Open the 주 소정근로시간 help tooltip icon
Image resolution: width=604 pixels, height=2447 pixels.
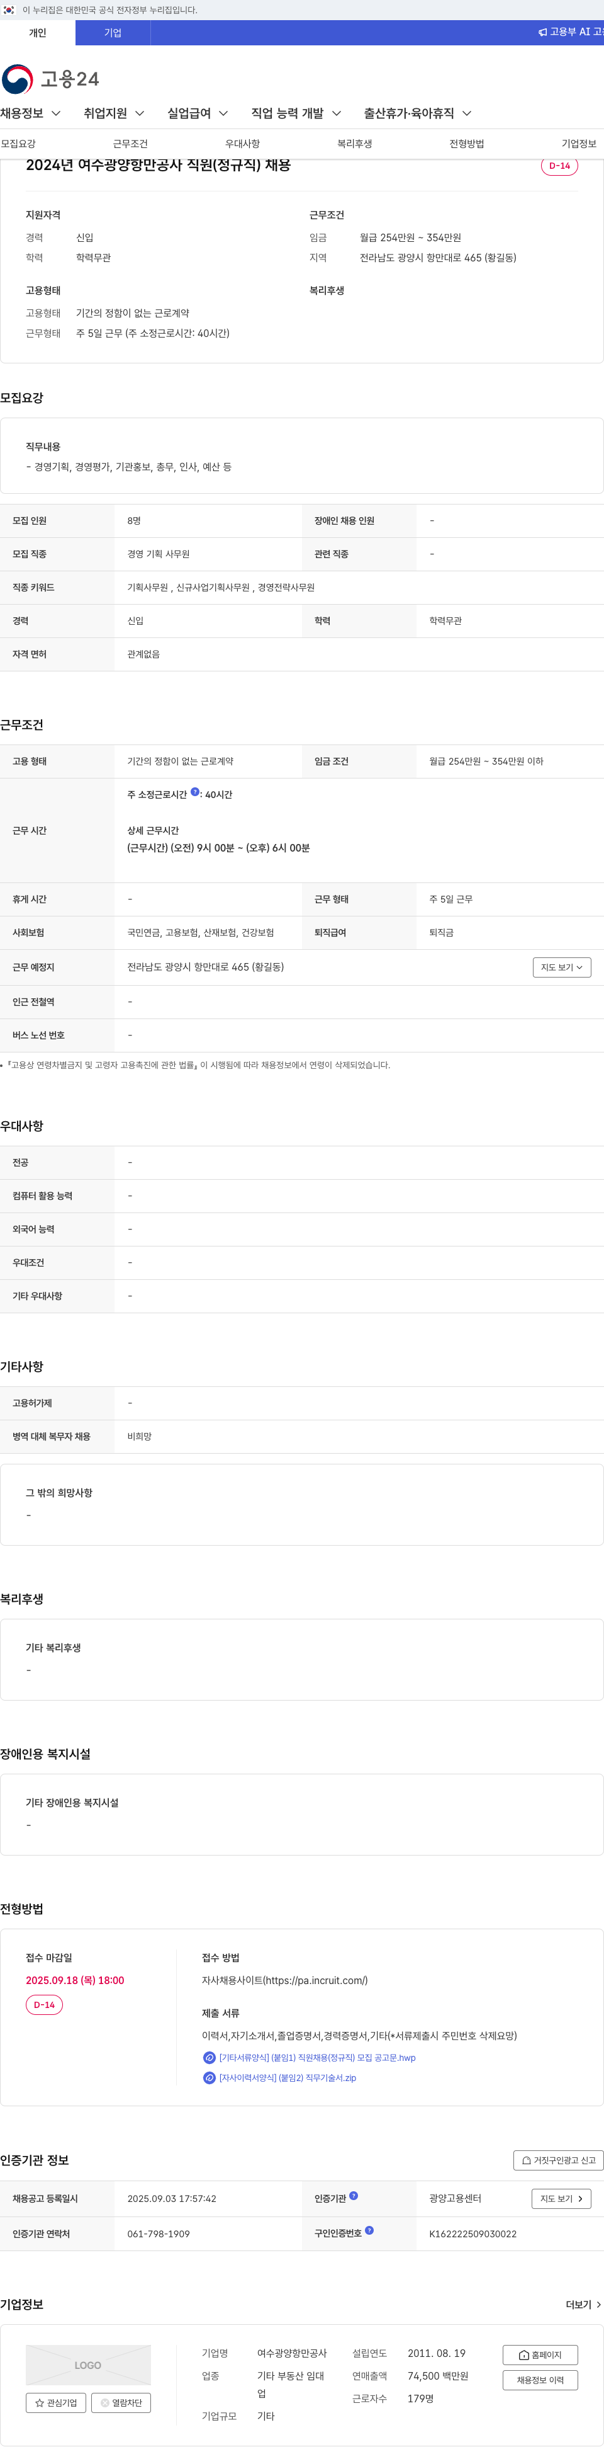195,791
